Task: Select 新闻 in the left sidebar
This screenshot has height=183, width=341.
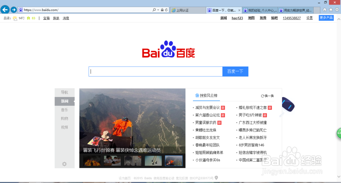Action: click(x=64, y=101)
